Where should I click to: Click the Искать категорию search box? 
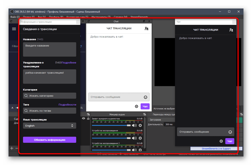pos(50,96)
